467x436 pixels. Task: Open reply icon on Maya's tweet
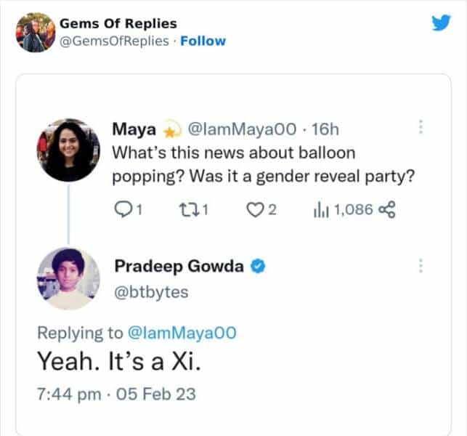[x=123, y=210]
